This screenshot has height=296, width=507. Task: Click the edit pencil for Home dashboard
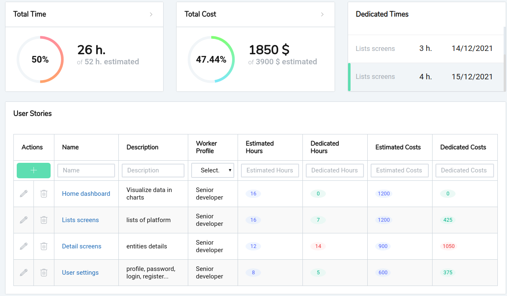pos(24,194)
